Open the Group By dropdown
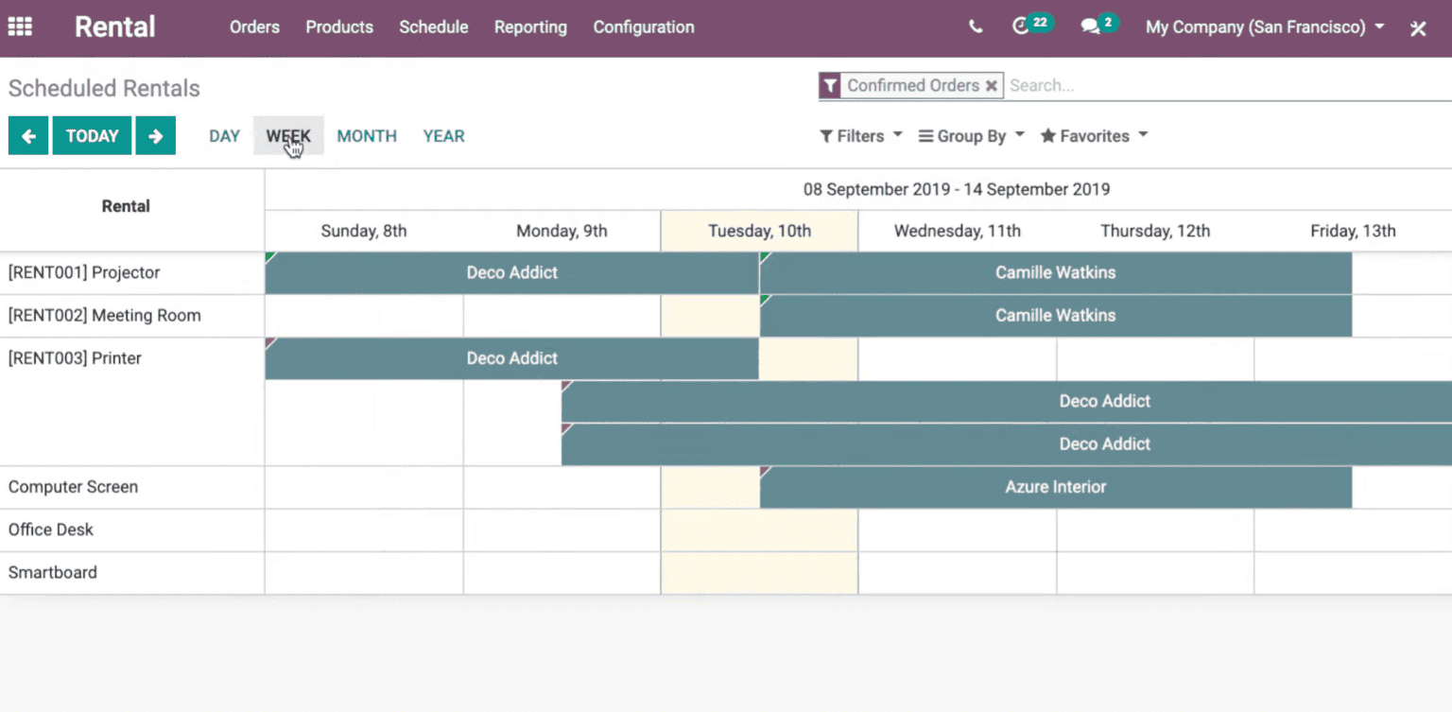This screenshot has width=1452, height=712. tap(972, 136)
